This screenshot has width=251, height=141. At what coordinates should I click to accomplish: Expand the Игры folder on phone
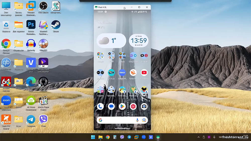click(122, 55)
